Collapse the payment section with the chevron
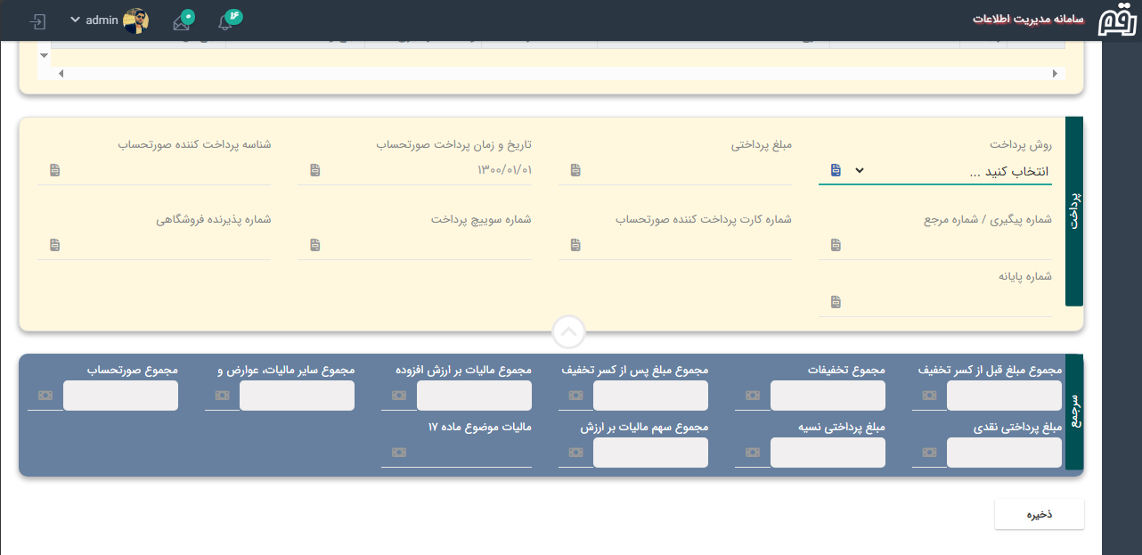Image resolution: width=1142 pixels, height=555 pixels. [568, 331]
